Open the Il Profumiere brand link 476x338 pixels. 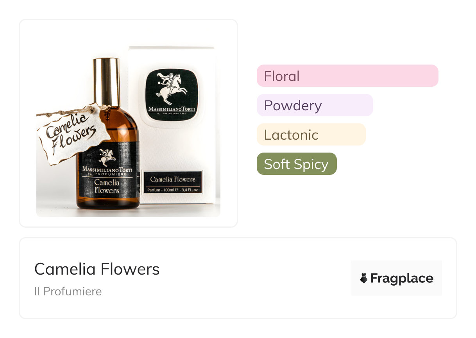68,291
